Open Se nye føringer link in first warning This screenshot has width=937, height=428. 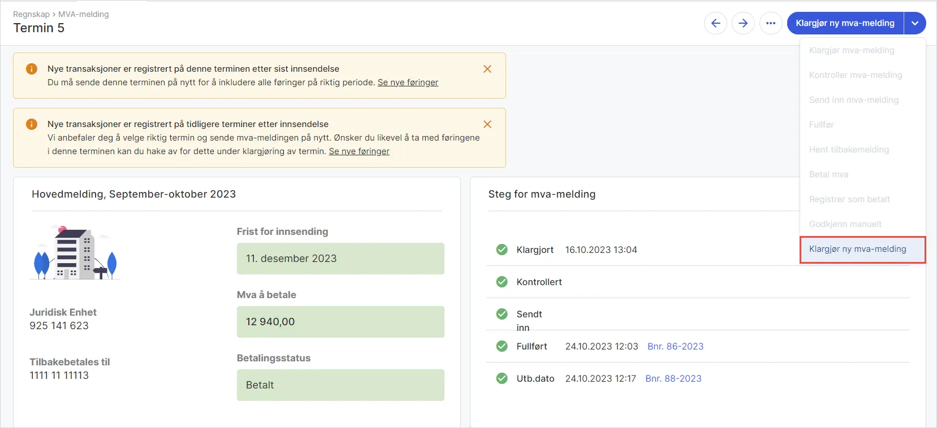click(408, 82)
